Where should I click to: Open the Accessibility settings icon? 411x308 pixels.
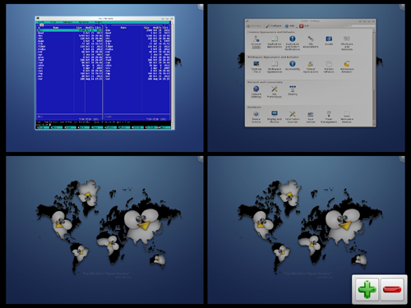point(293,66)
